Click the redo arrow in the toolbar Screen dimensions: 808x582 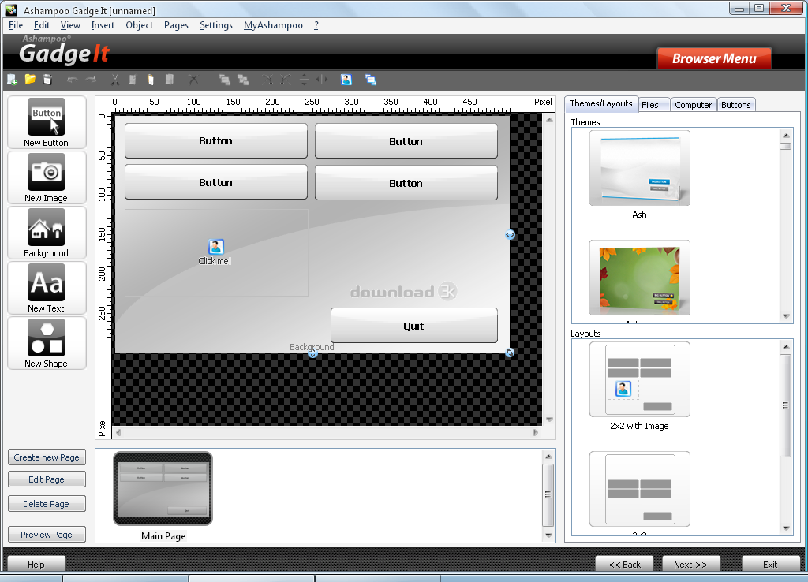92,80
